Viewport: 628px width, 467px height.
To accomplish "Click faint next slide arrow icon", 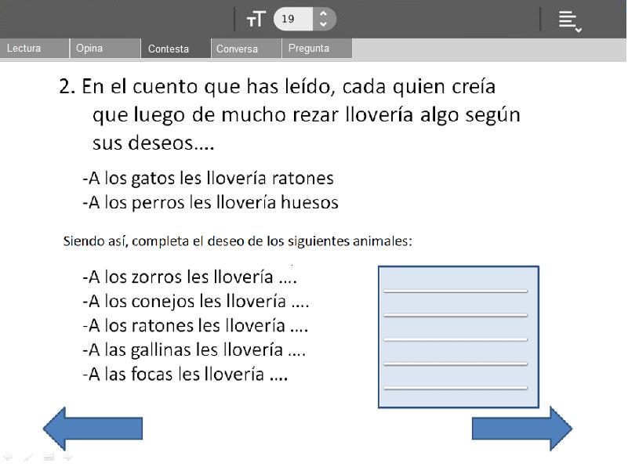I will pos(68,456).
